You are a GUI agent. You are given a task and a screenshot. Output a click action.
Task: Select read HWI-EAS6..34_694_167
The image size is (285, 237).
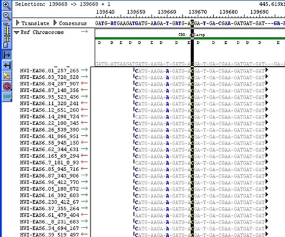49,228
